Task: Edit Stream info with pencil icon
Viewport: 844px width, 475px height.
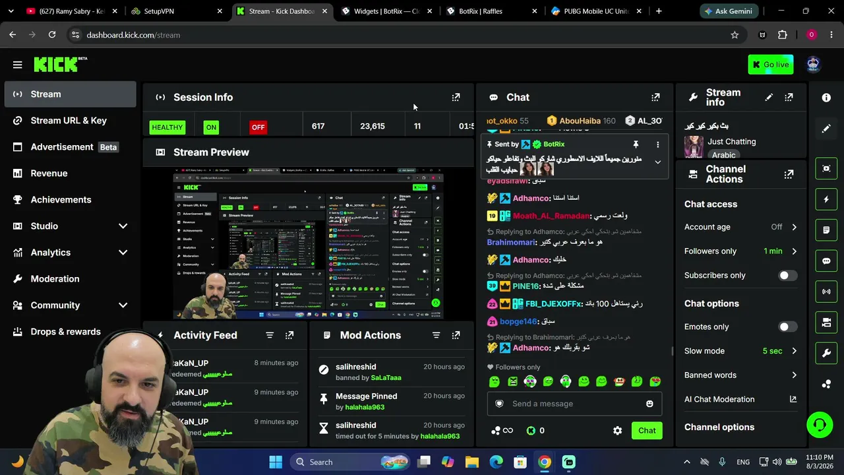Action: pos(769,97)
